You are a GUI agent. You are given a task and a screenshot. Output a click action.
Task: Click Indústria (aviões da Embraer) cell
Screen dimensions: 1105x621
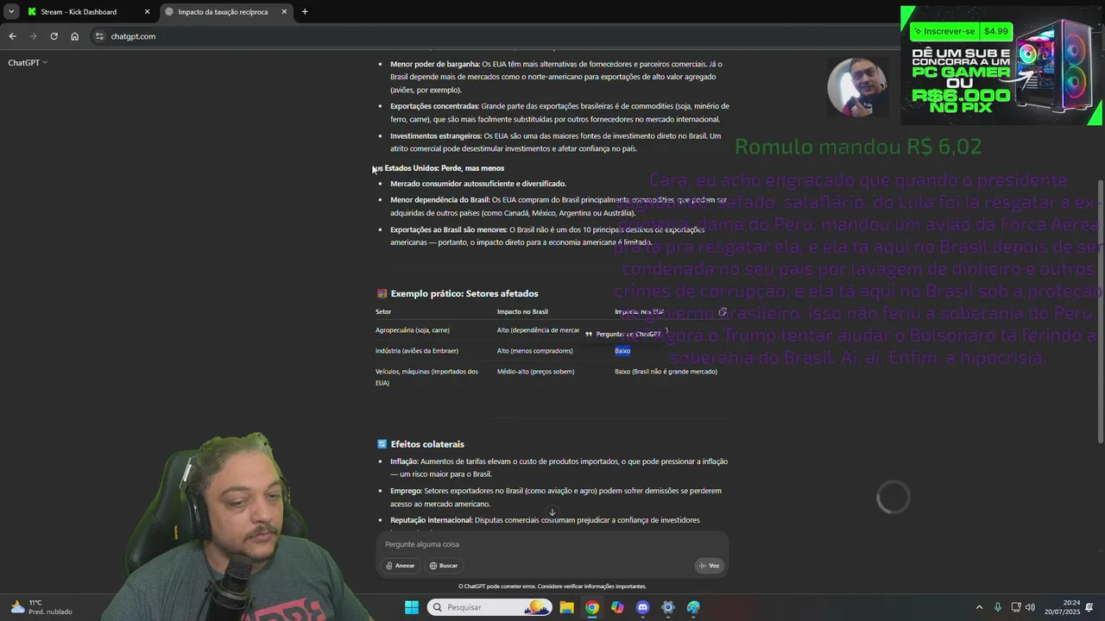(417, 351)
